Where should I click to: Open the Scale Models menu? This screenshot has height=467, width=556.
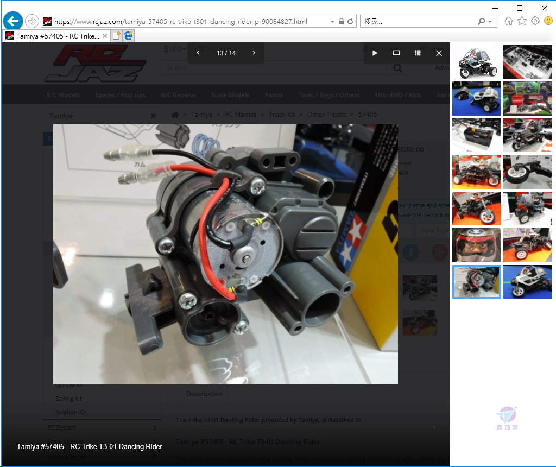(x=230, y=95)
